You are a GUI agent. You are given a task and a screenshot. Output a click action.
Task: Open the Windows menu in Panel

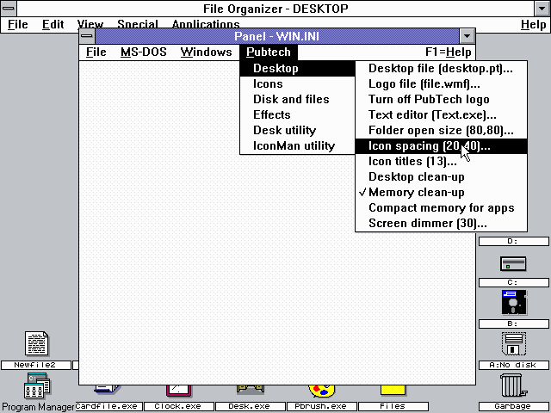[x=206, y=52]
